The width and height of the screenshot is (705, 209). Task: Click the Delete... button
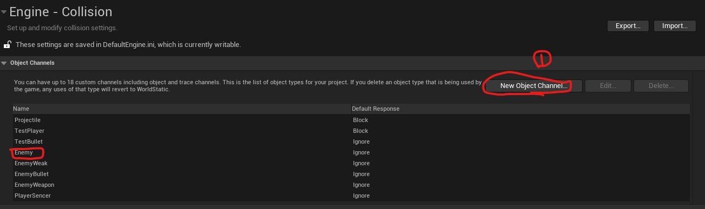[x=661, y=86]
